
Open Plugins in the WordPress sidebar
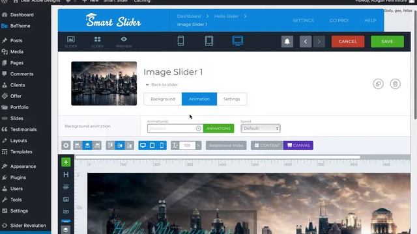18,177
